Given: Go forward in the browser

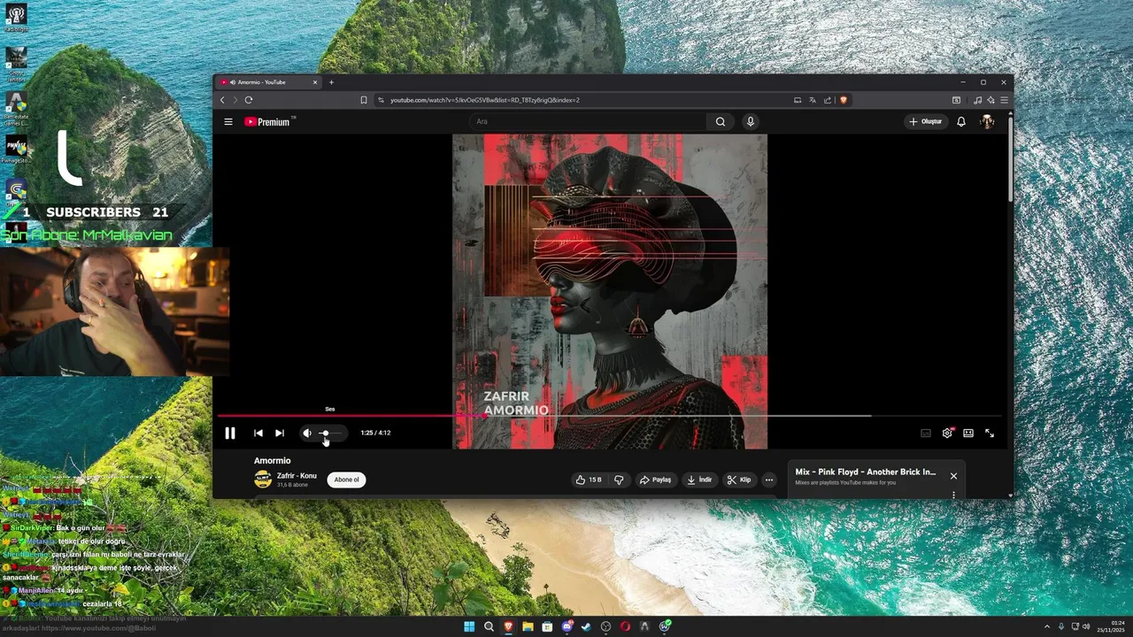Looking at the screenshot, I should pyautogui.click(x=234, y=100).
